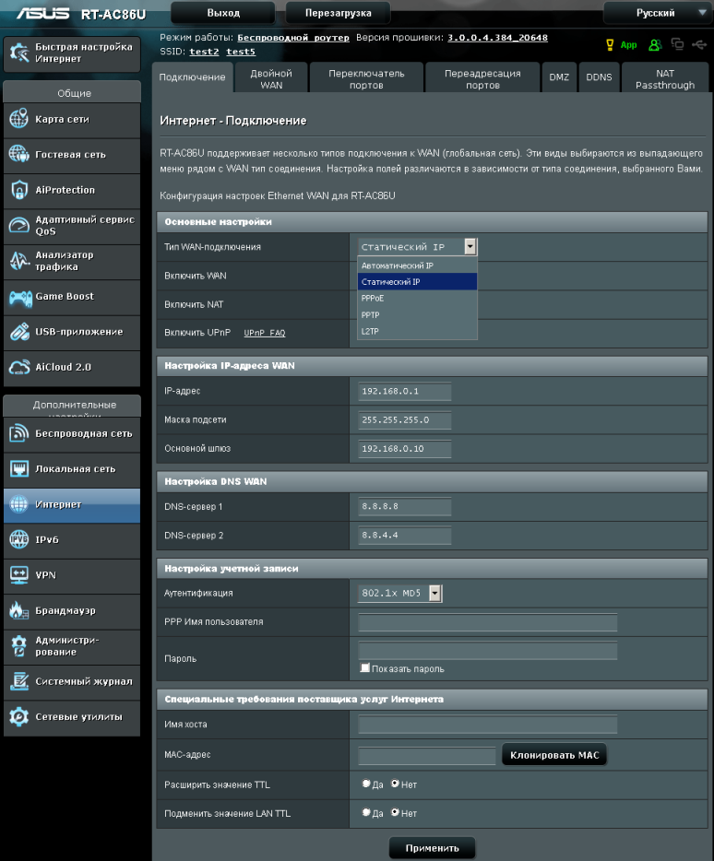Open Анализатор трафика icon

[18, 261]
